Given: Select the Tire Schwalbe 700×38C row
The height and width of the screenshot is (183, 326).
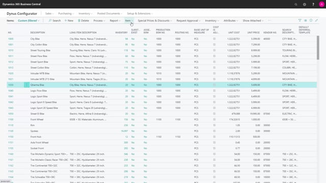Looking at the screenshot, I should 162,177.
